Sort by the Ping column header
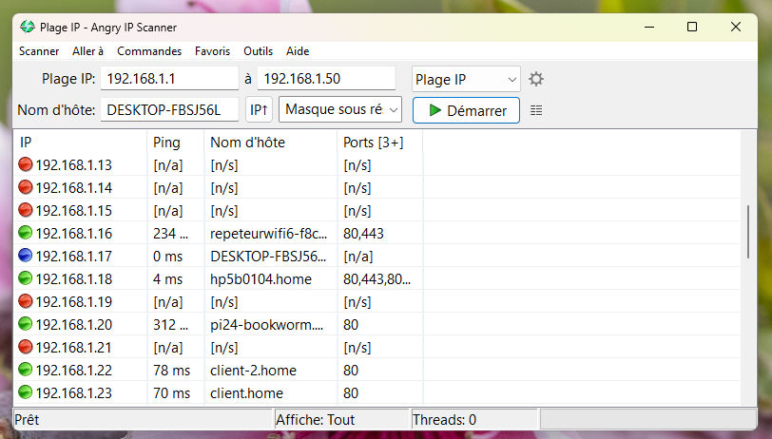Viewport: 772px width, 439px height. (175, 143)
